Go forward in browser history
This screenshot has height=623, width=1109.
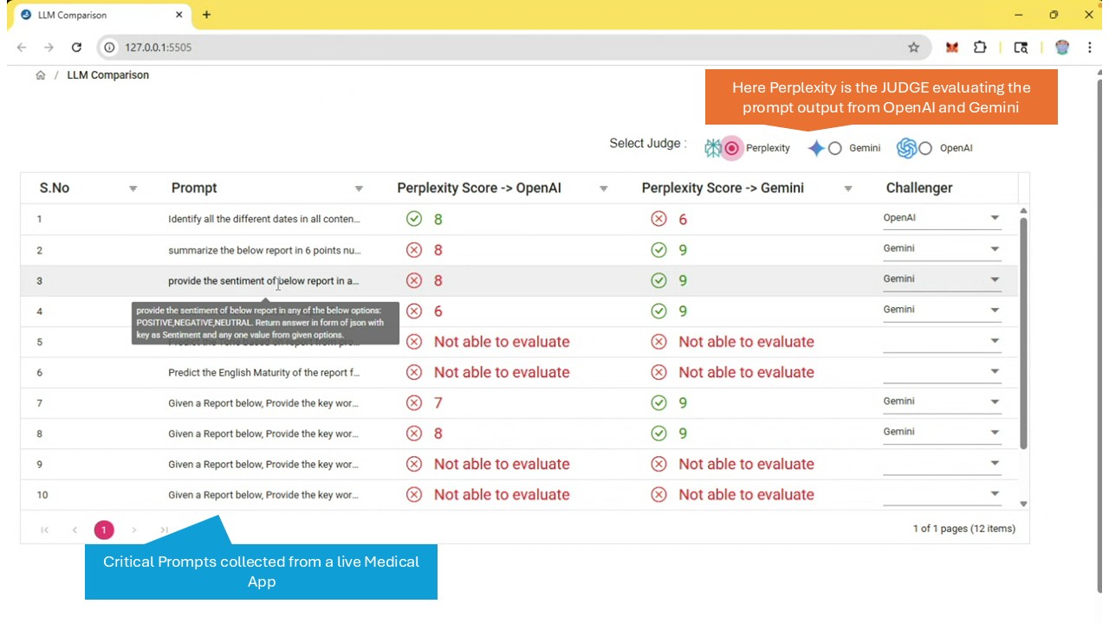click(49, 48)
